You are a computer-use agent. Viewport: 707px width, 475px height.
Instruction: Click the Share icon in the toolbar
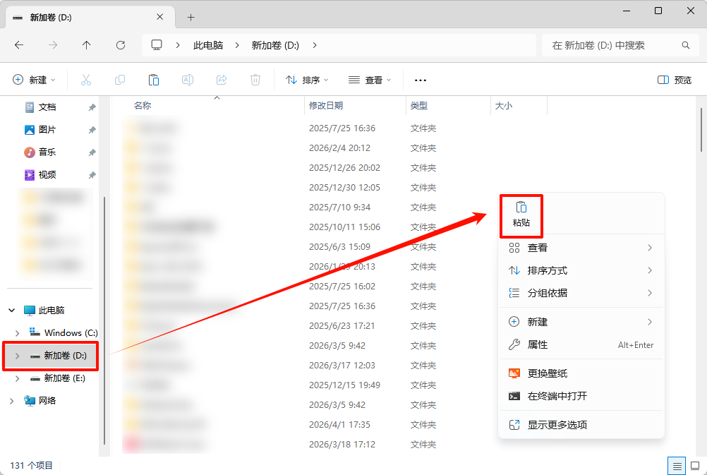coord(221,79)
